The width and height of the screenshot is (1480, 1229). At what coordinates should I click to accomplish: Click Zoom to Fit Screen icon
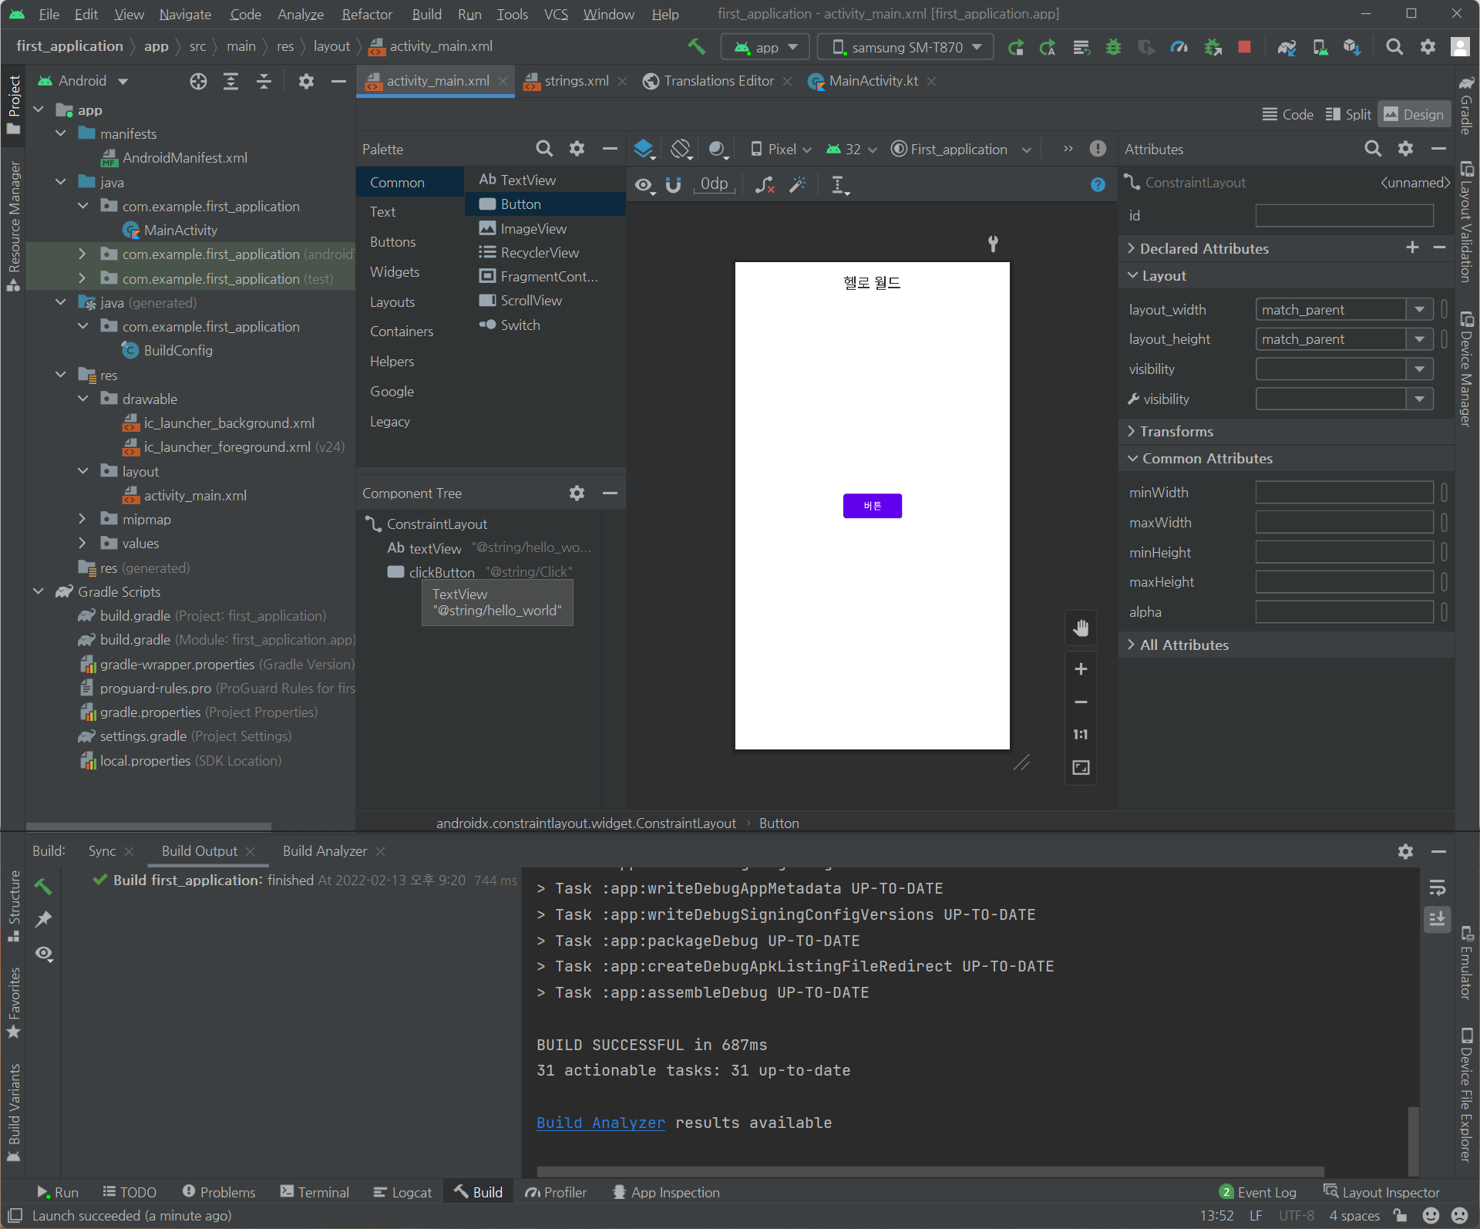point(1081,768)
